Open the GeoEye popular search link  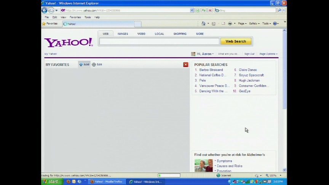coord(244,91)
